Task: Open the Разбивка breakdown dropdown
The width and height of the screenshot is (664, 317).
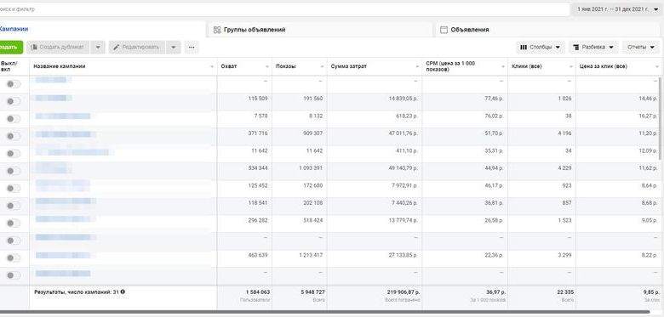Action: 593,47
